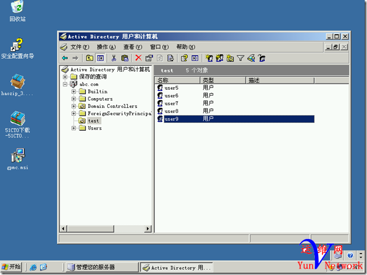Click tree pane scroll right arrow
Image resolution: width=367 pixels, height=275 pixels.
148,228
